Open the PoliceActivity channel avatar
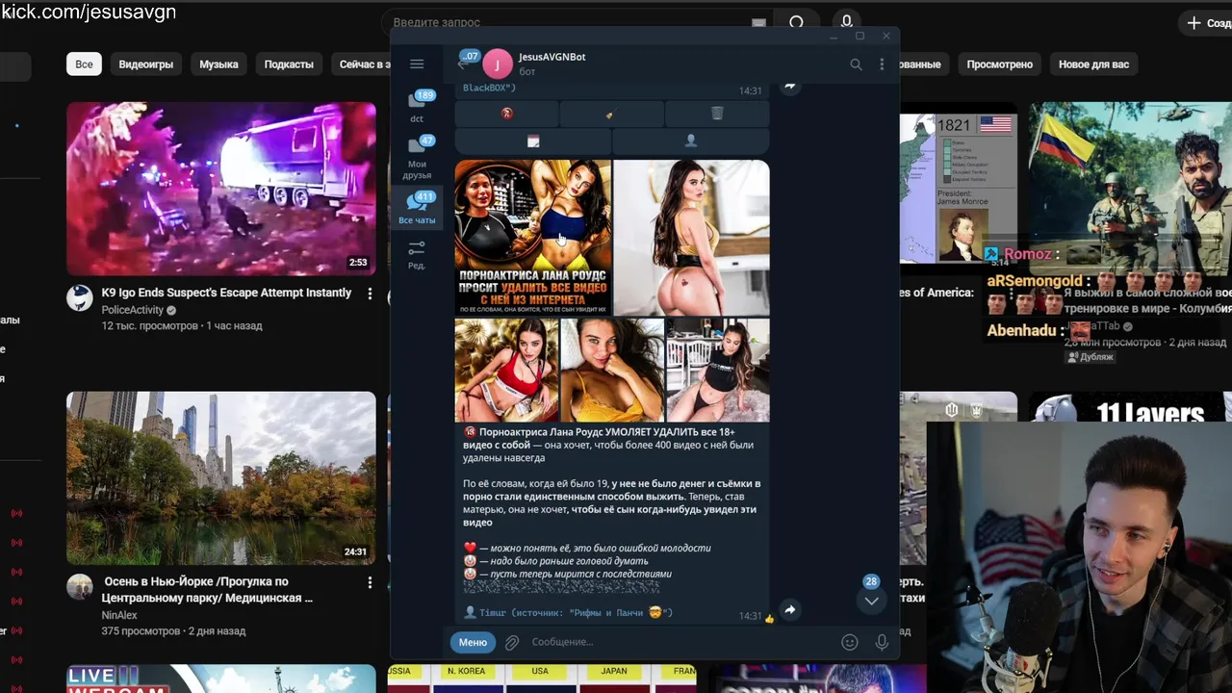 click(x=79, y=297)
